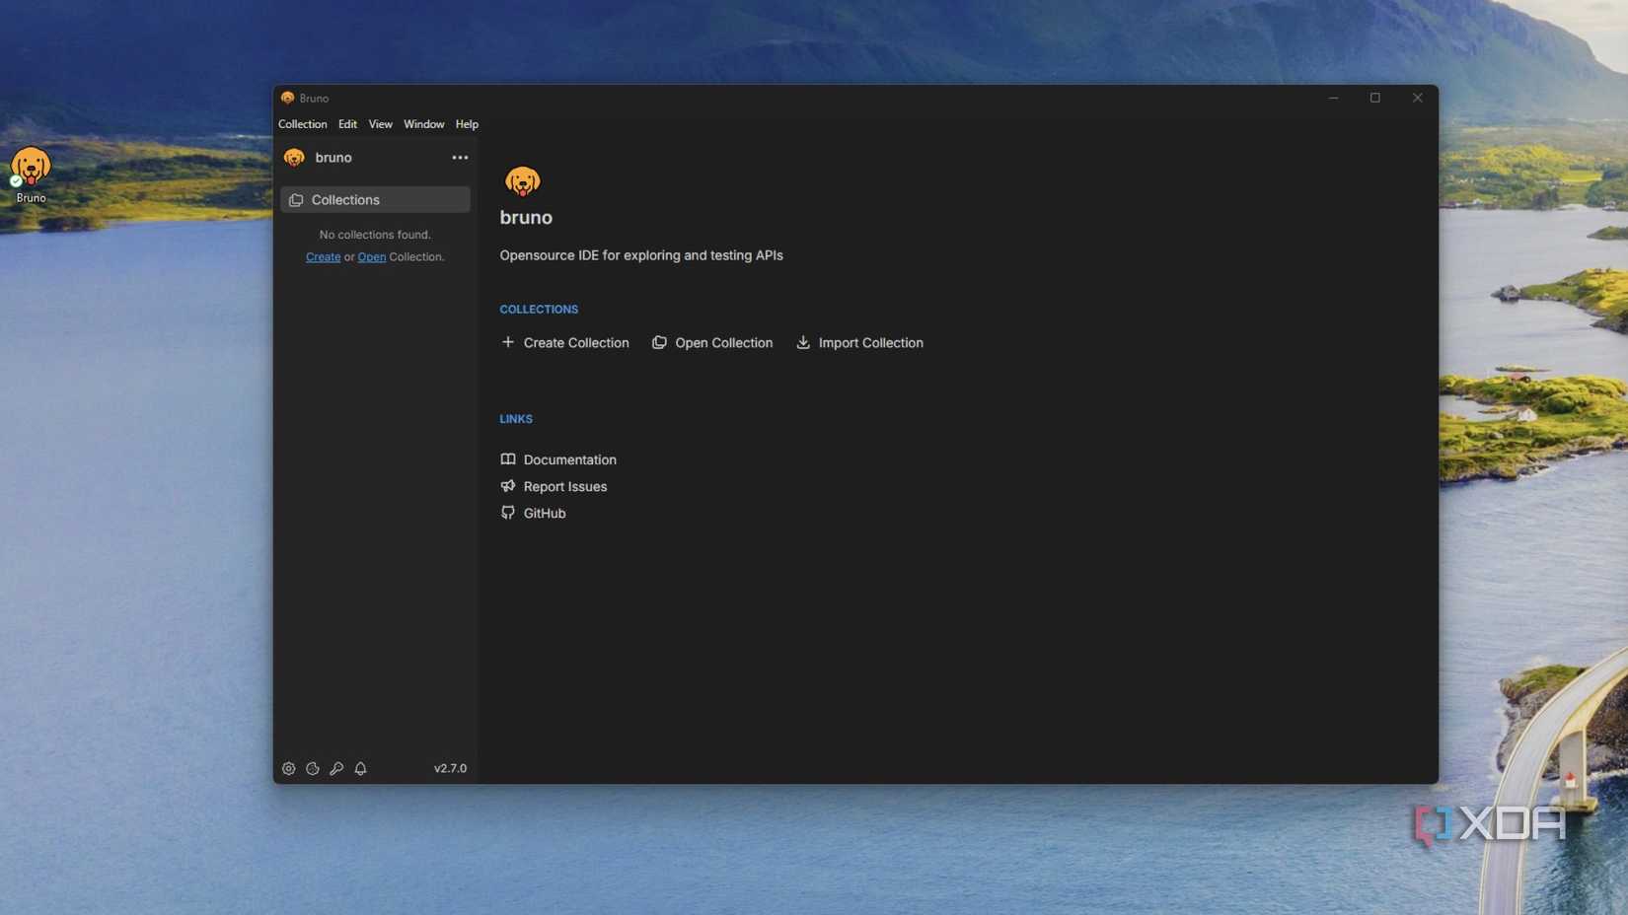
Task: Open the Documentation link
Action: [569, 458]
